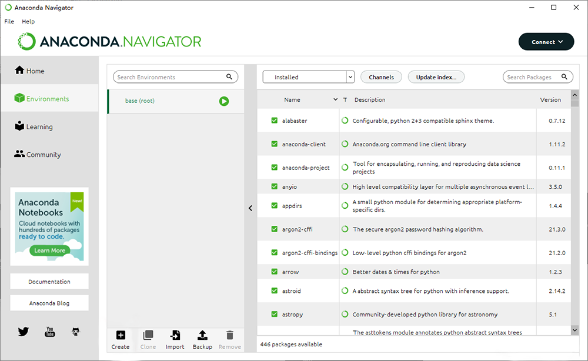Screen dimensions: 588x361
Task: Open the Twitter icon link
Action: tap(23, 332)
